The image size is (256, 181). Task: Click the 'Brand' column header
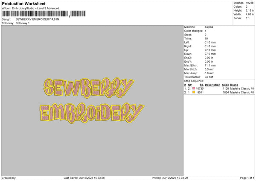click(x=234, y=85)
